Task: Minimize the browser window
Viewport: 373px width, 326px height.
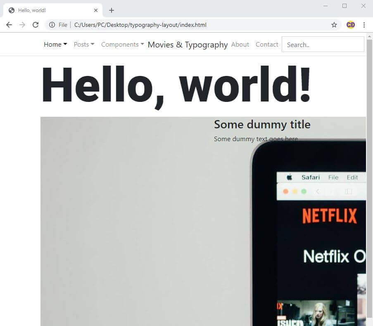Action: [325, 6]
